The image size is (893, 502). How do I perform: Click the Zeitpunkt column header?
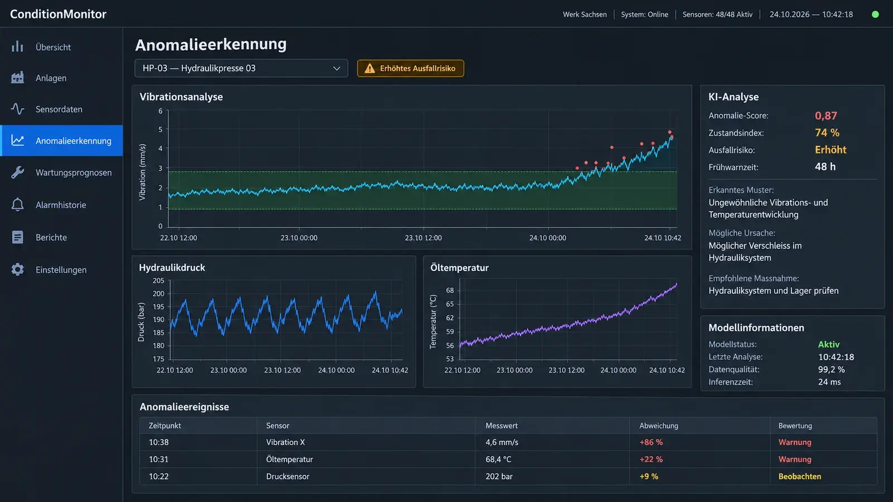click(165, 426)
